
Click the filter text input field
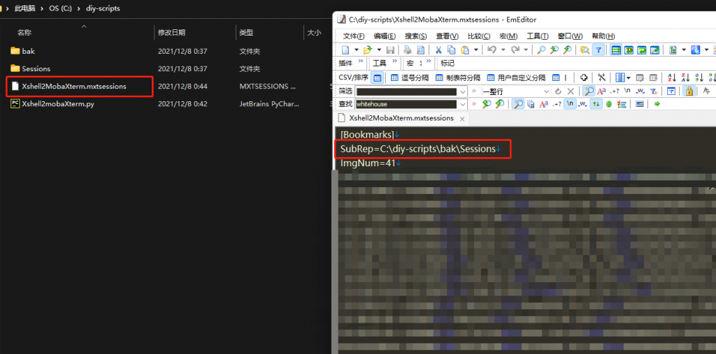pos(406,91)
